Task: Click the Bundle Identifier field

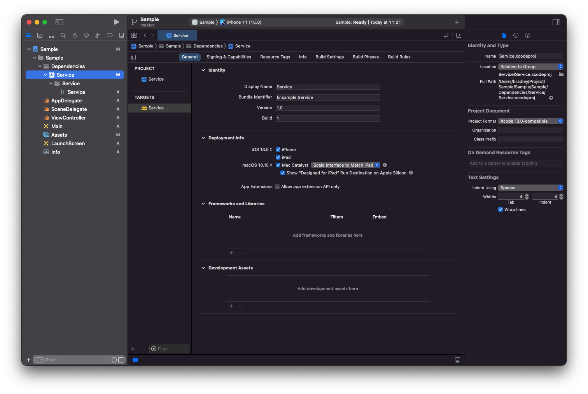Action: coord(327,97)
